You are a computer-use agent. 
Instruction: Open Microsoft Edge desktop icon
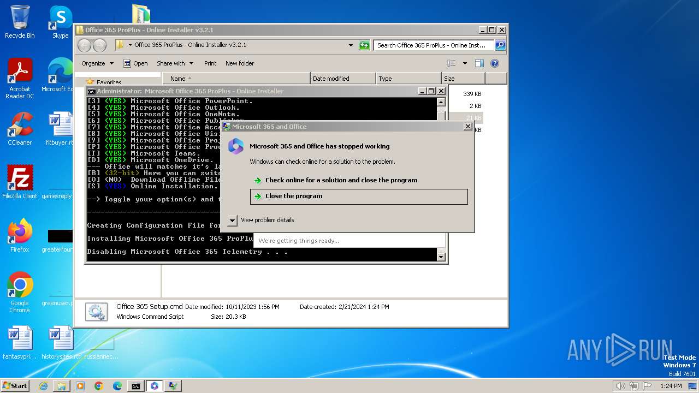58,75
